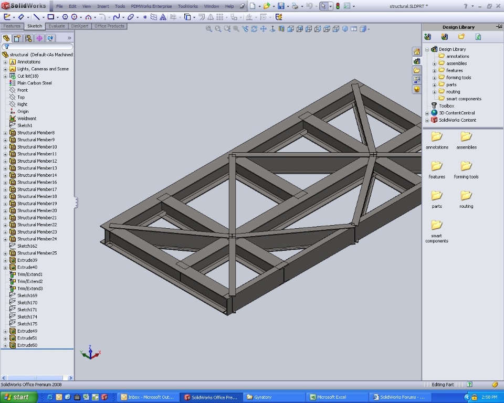Open the rectangle tool dropdown arrow
Viewport: 504px width, 403px height.
(58, 17)
